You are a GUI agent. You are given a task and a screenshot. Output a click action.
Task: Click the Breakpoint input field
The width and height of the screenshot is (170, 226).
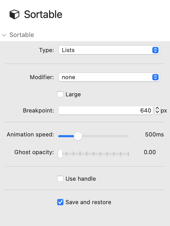(105, 111)
